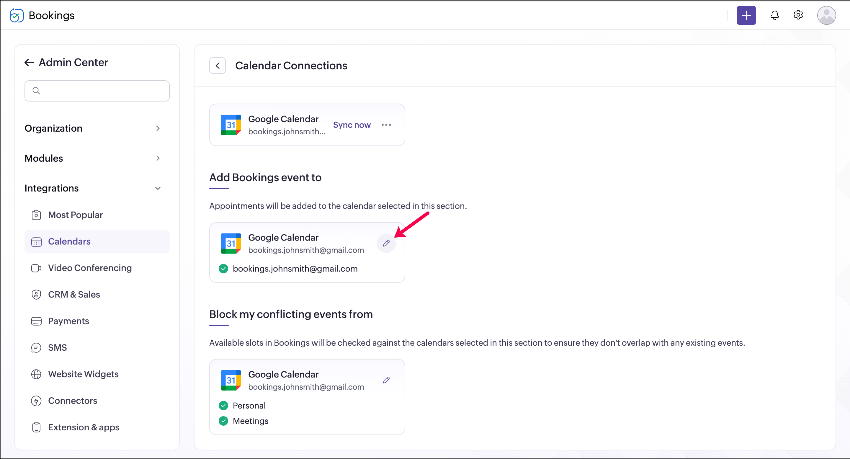850x459 pixels.
Task: Edit the Block conflicting events calendar
Action: pos(386,380)
